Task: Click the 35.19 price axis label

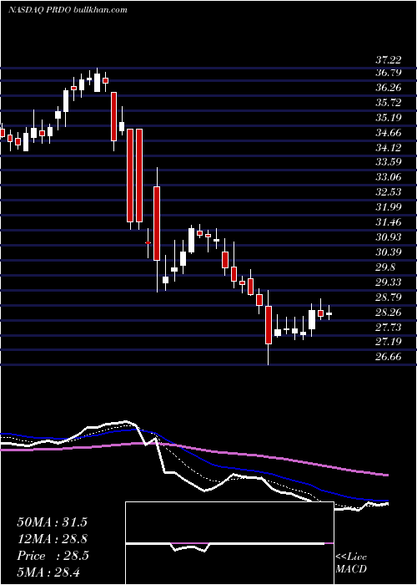Action: (388, 118)
